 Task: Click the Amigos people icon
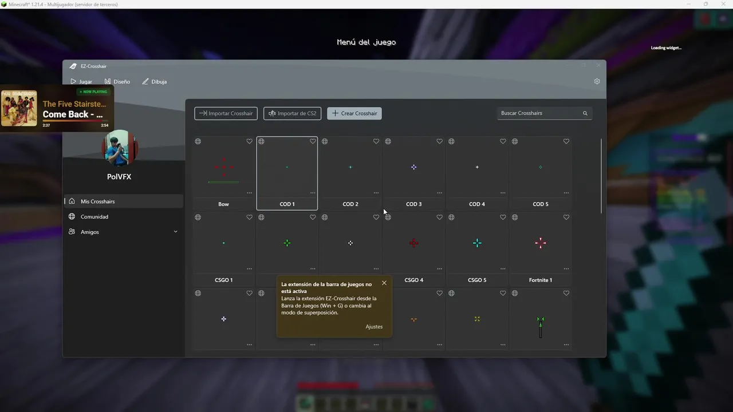72,232
